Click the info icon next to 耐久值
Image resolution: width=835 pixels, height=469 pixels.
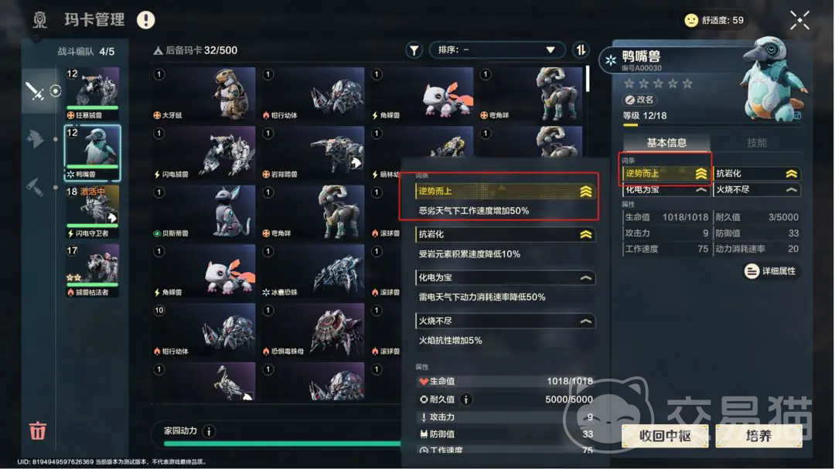point(466,399)
